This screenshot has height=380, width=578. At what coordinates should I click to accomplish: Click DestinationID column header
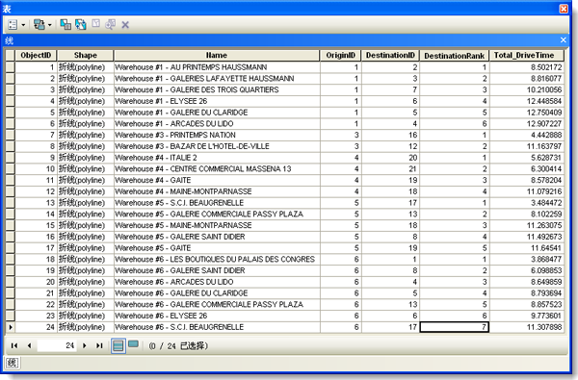pyautogui.click(x=390, y=55)
